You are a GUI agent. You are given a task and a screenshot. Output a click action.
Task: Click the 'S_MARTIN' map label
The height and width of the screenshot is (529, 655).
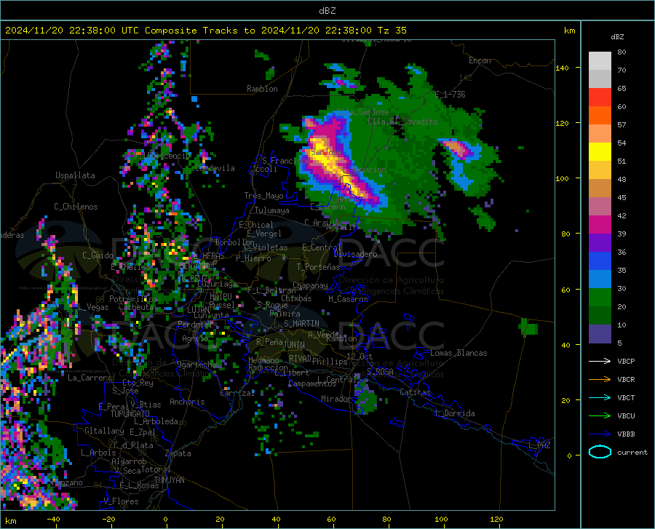[301, 324]
